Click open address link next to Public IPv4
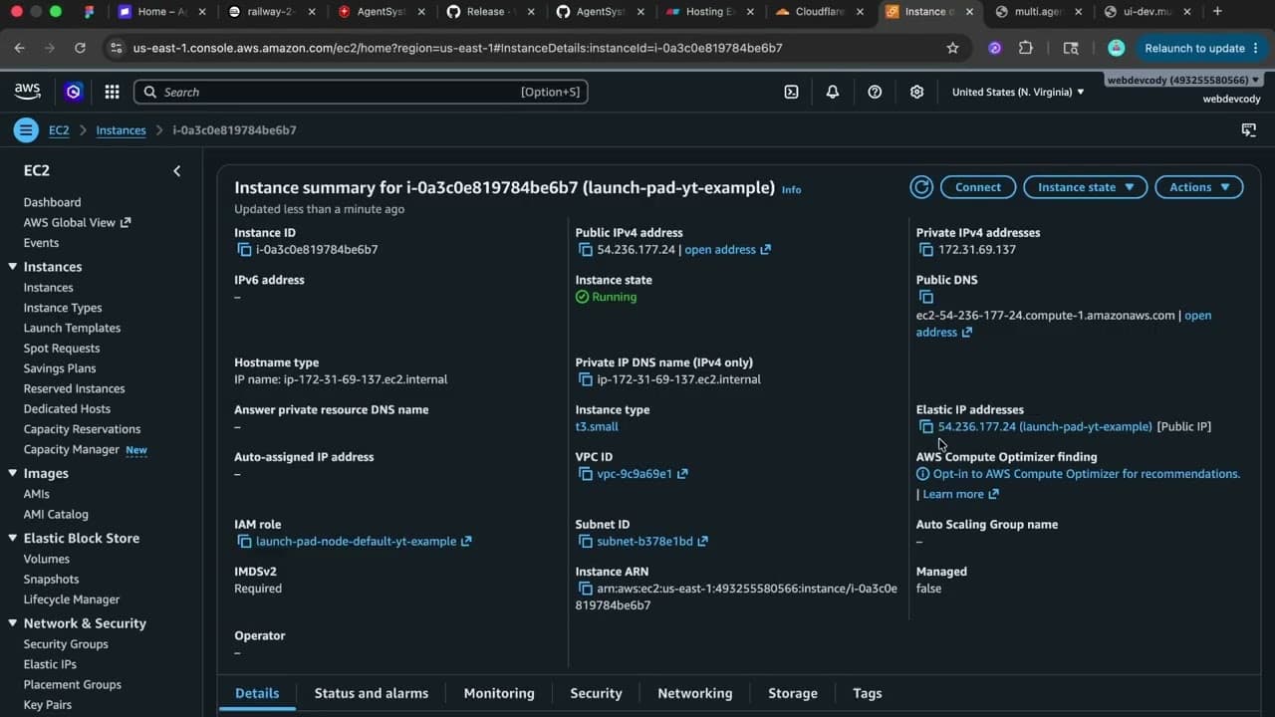Screen dimensions: 1275x717 point(728,250)
